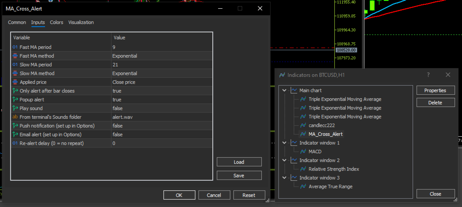Screen dimensions: 462x207
Task: Select the Indicator window 1 chart icon
Action: click(x=294, y=143)
